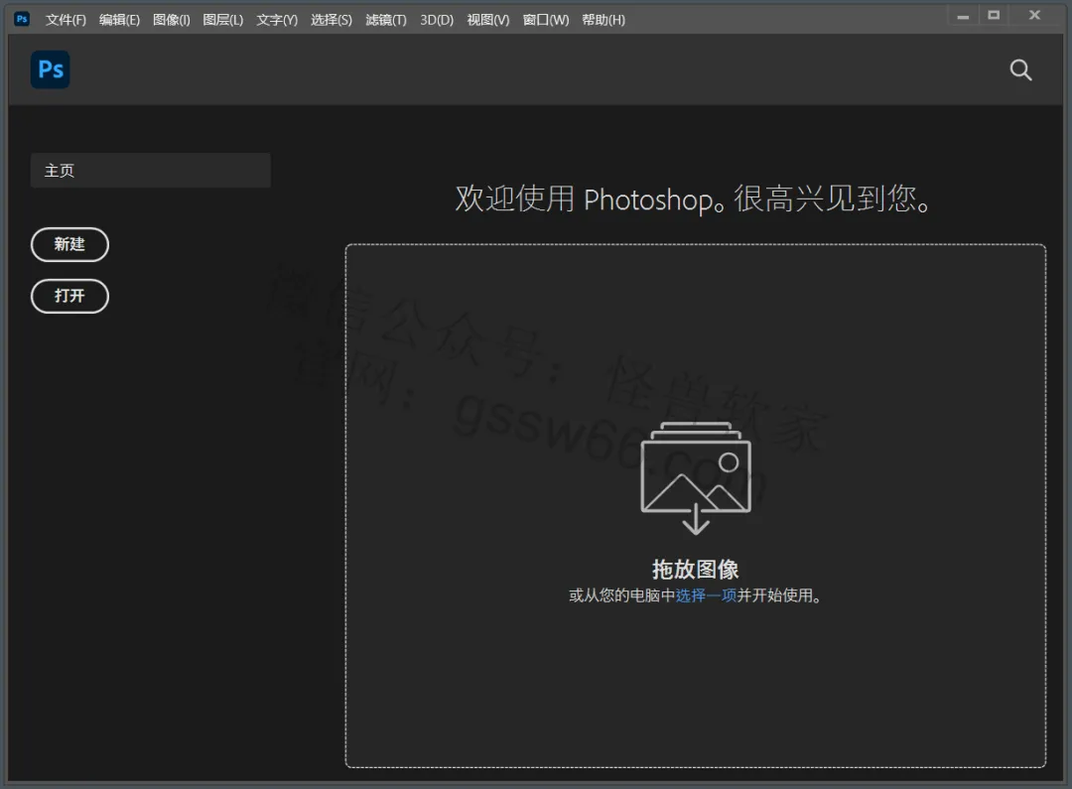Open the 视图(V) menu
Image resolution: width=1072 pixels, height=789 pixels.
[x=488, y=20]
